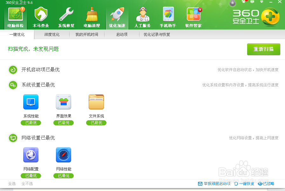Switch to 优化记录与恢复 tab
Image resolution: width=285 pixels, height=191 pixels.
click(157, 34)
